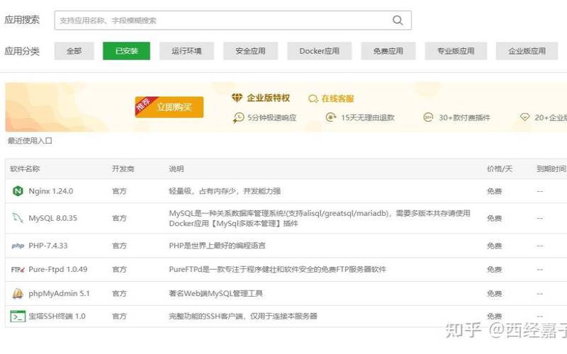567x354 pixels.
Task: Show 免费应用 category
Action: tap(388, 51)
